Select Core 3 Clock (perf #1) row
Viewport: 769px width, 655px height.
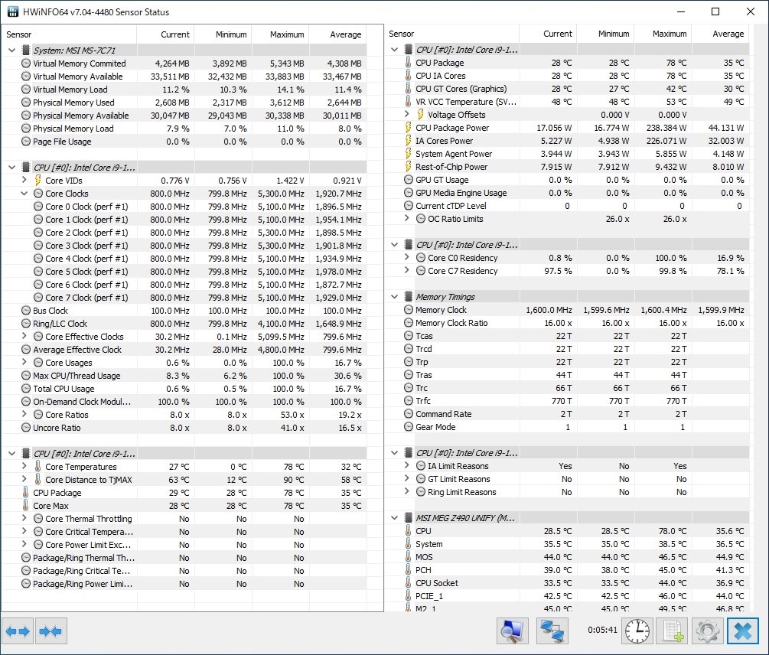pos(184,246)
